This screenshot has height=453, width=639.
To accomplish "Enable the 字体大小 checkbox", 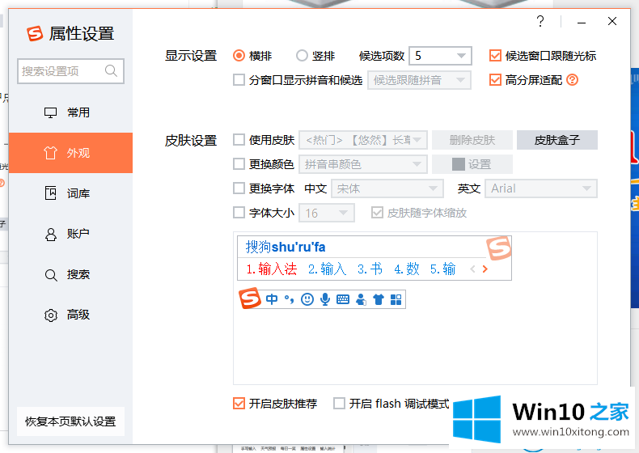I will click(239, 213).
